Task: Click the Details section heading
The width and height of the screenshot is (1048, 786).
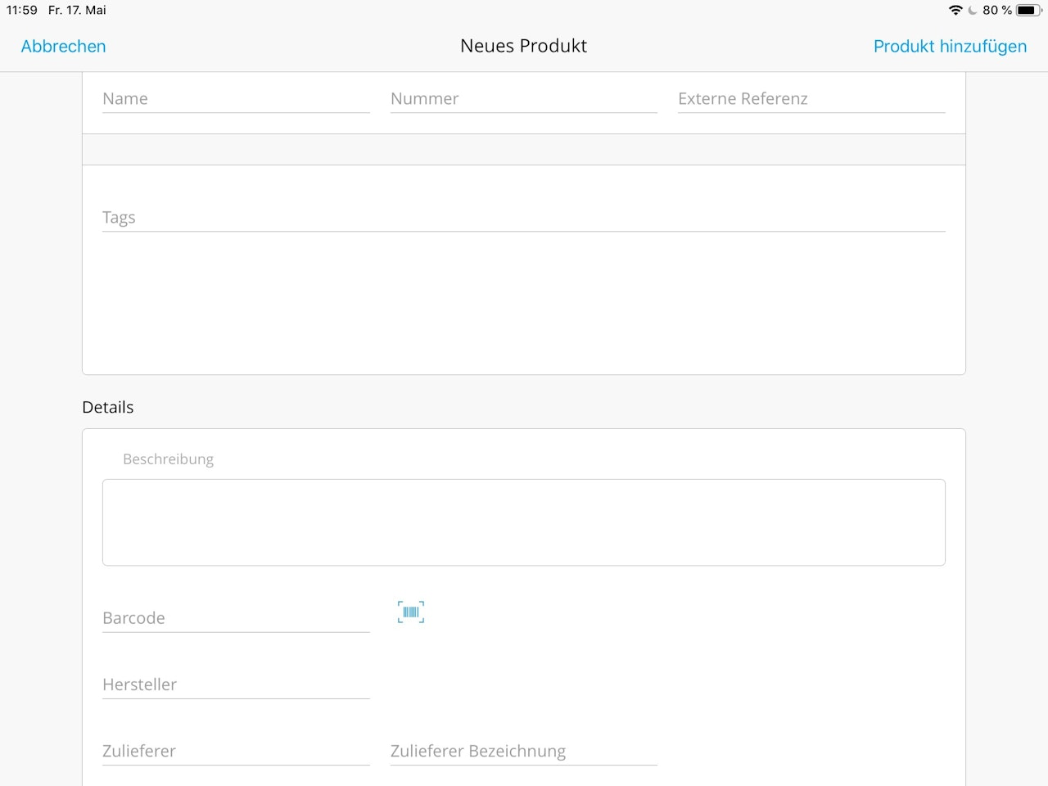Action: [x=107, y=407]
